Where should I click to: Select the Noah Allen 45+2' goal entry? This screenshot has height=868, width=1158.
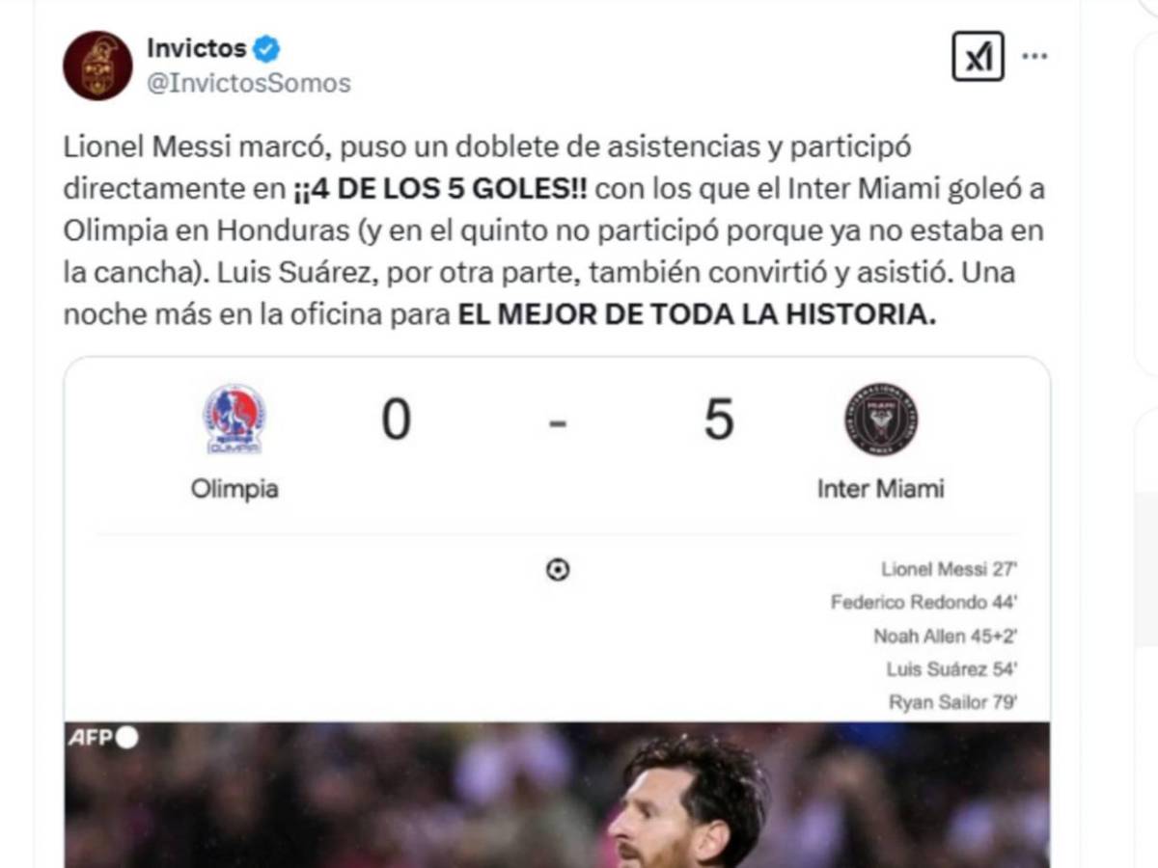(x=946, y=637)
